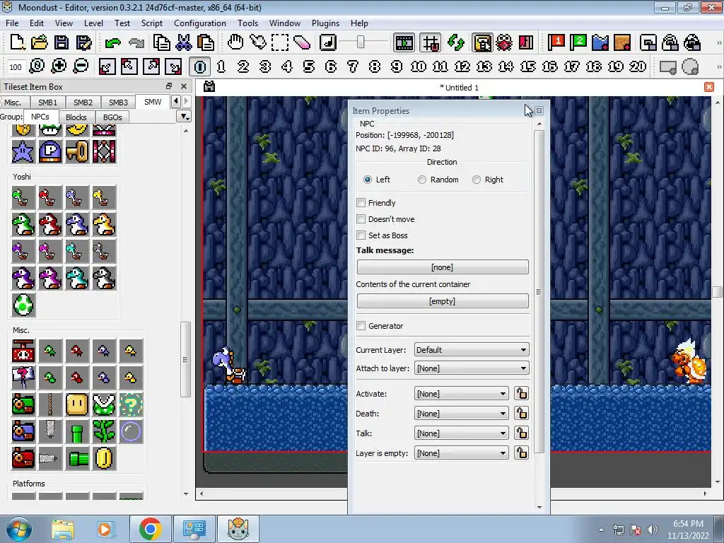Click the Tileset Item Box vertical scrollbar
Viewport: 724px width, 543px height.
(186, 359)
